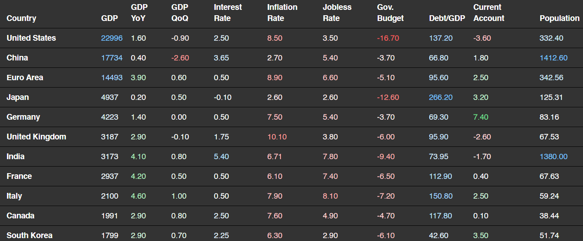Open the United Kingdom link
Viewport: 583px width, 241px height.
[36, 137]
